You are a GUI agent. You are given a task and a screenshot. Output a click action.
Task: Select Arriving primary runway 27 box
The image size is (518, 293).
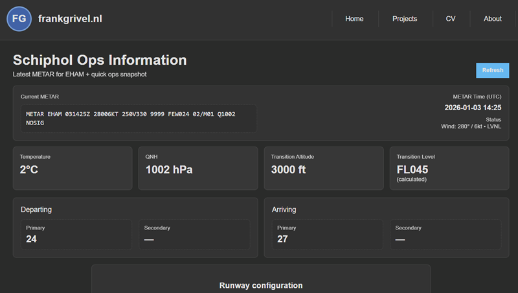click(328, 234)
